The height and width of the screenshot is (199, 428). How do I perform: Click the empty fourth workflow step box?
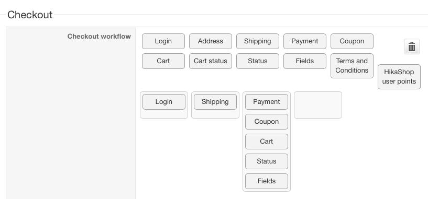pos(317,105)
